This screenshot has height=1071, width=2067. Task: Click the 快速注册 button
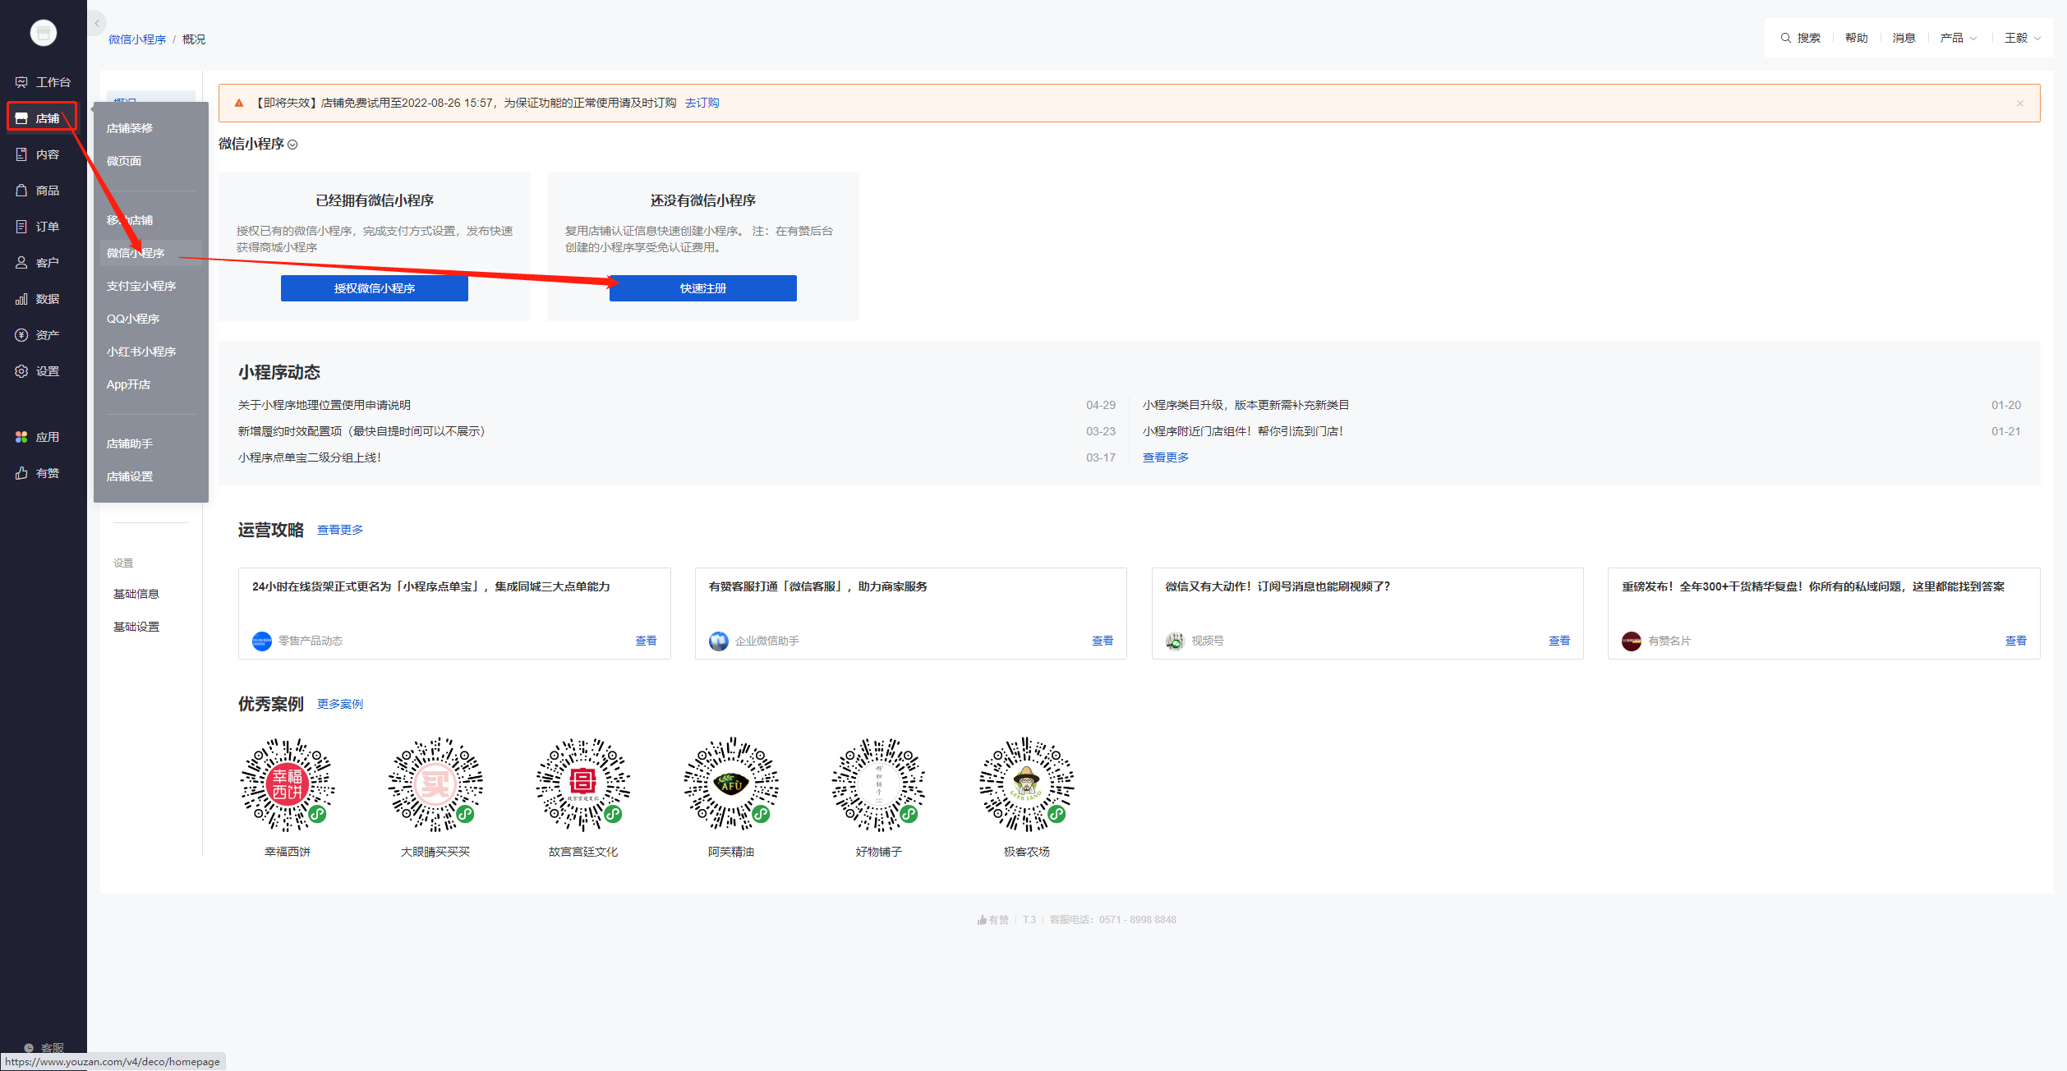point(702,288)
